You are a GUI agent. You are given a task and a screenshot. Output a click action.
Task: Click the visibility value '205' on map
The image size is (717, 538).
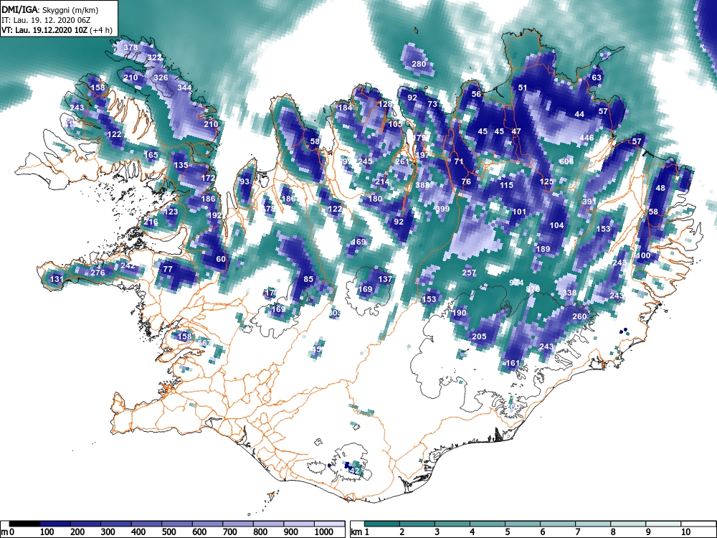[479, 336]
